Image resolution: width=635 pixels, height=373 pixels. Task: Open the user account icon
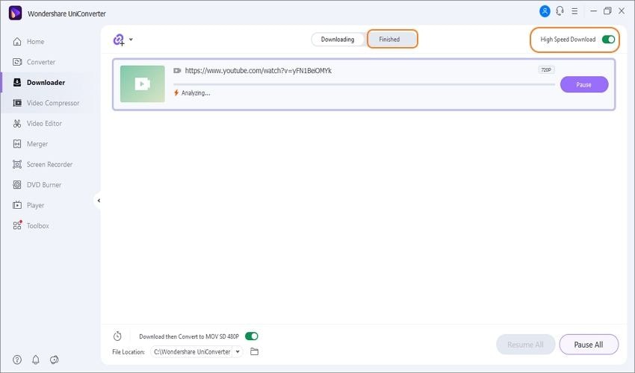[545, 11]
